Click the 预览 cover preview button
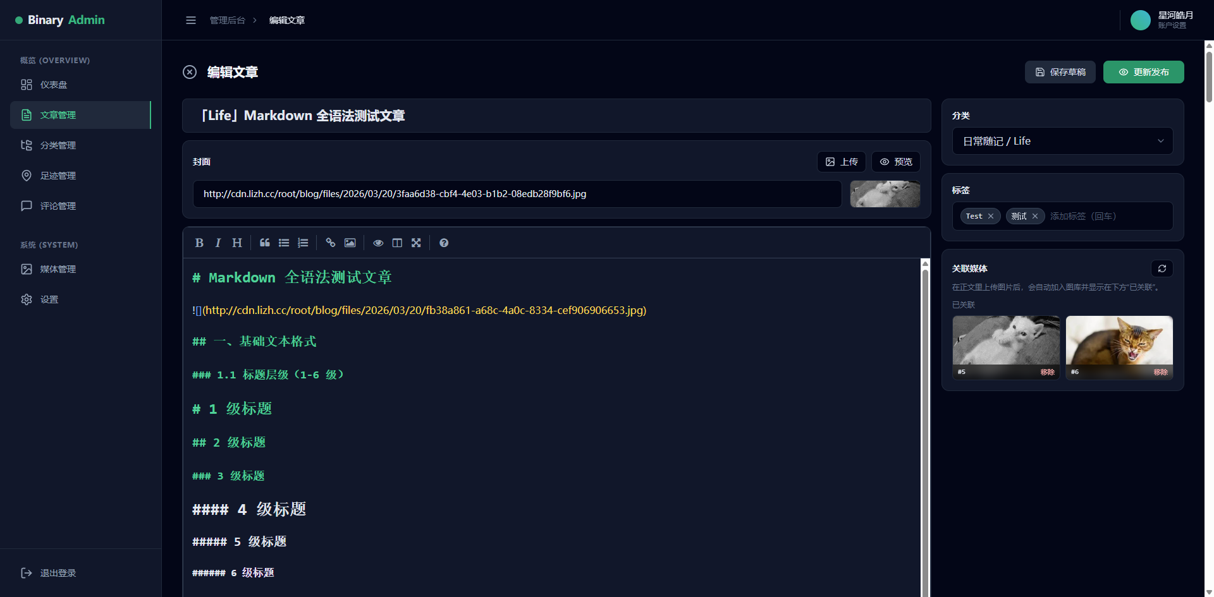1214x597 pixels. pos(896,162)
